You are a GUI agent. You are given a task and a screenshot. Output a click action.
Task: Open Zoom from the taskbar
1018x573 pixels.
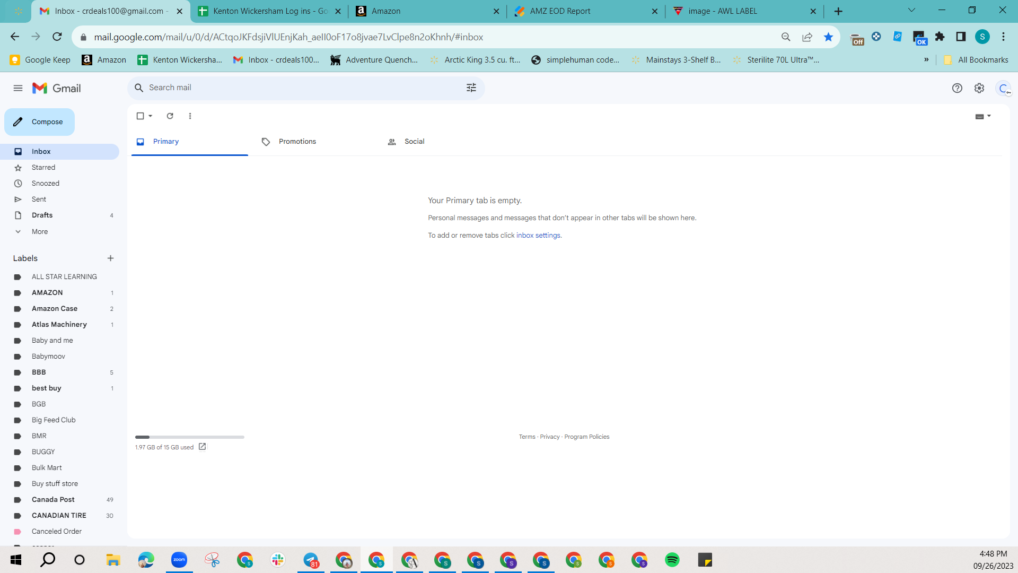point(179,560)
